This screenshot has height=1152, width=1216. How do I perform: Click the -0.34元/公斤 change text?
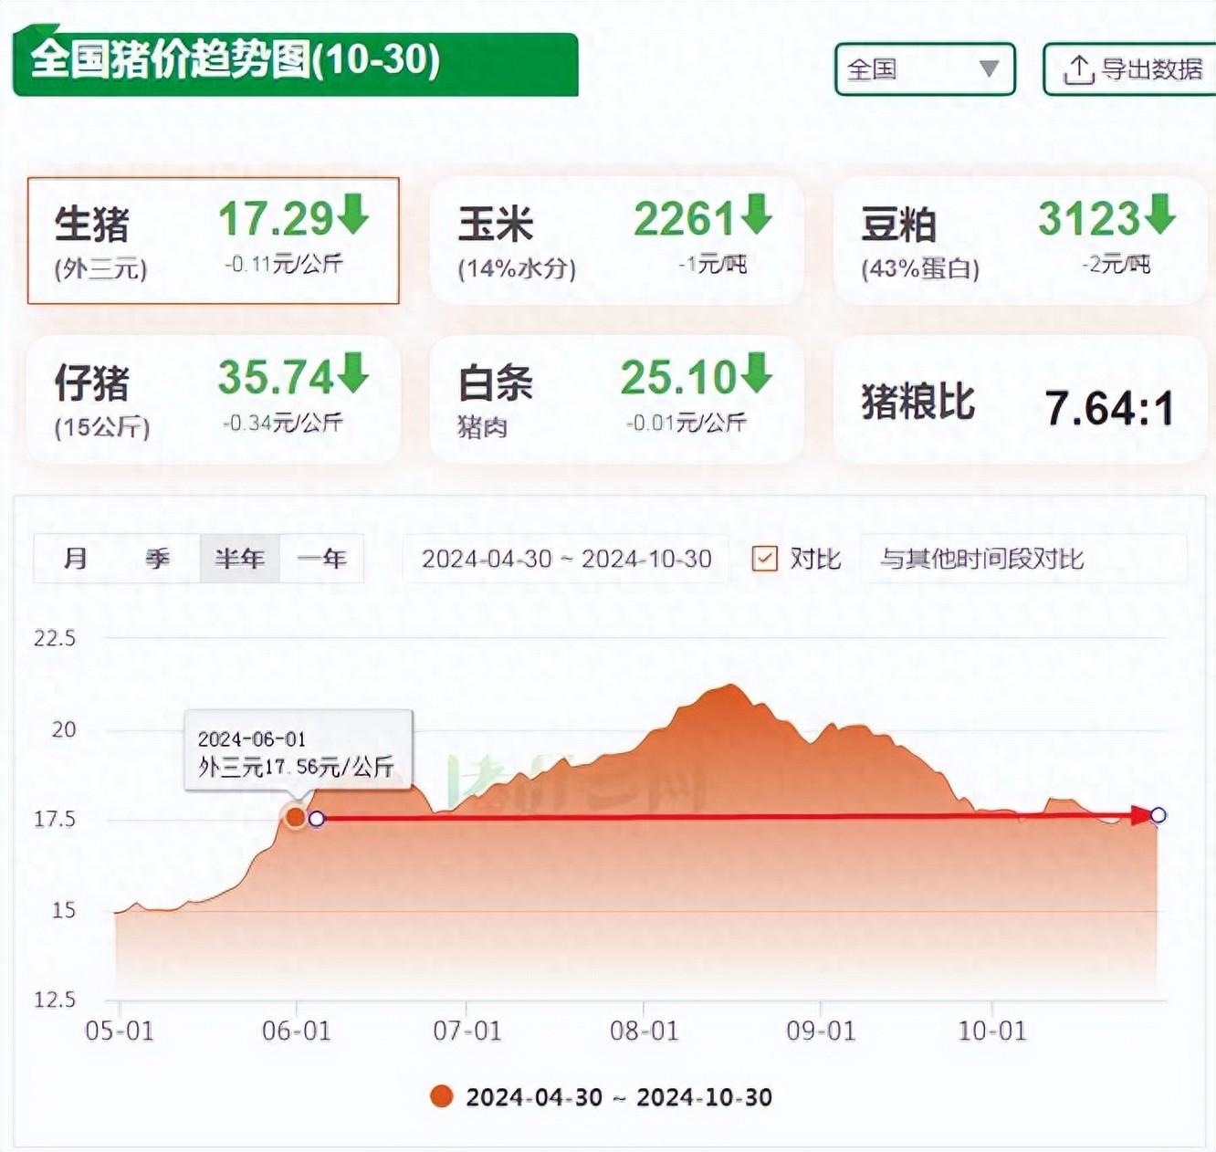click(x=283, y=423)
